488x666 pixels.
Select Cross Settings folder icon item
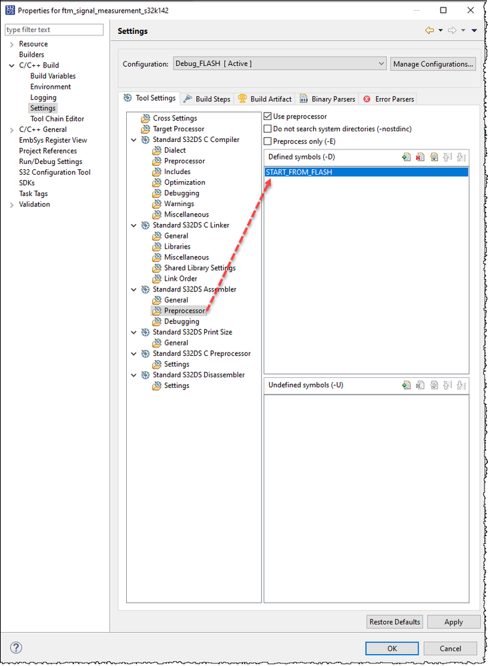tap(146, 118)
